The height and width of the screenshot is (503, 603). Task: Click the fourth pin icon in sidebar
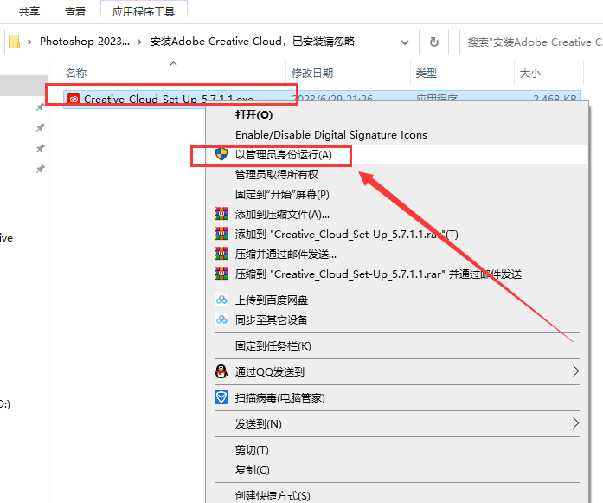40,169
